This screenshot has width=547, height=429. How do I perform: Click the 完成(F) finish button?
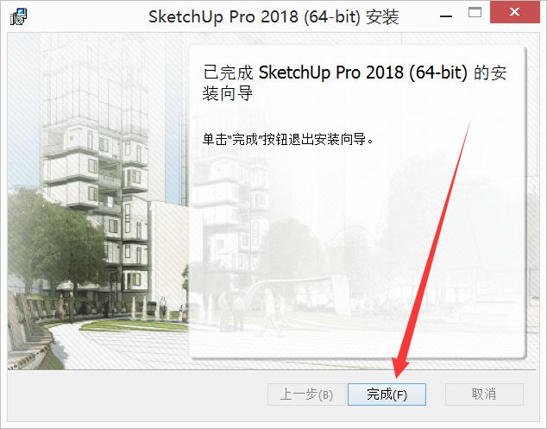[387, 394]
